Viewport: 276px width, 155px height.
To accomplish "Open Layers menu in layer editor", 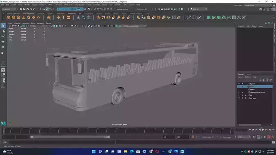I will (x=240, y=77).
